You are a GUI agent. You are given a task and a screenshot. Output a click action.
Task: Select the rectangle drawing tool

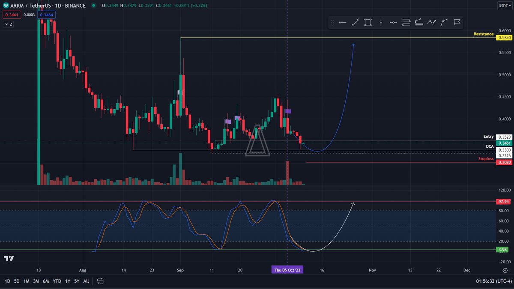coord(368,22)
